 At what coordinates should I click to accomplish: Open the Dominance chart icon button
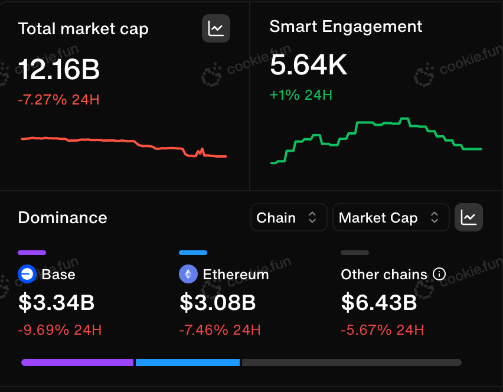[x=469, y=217]
